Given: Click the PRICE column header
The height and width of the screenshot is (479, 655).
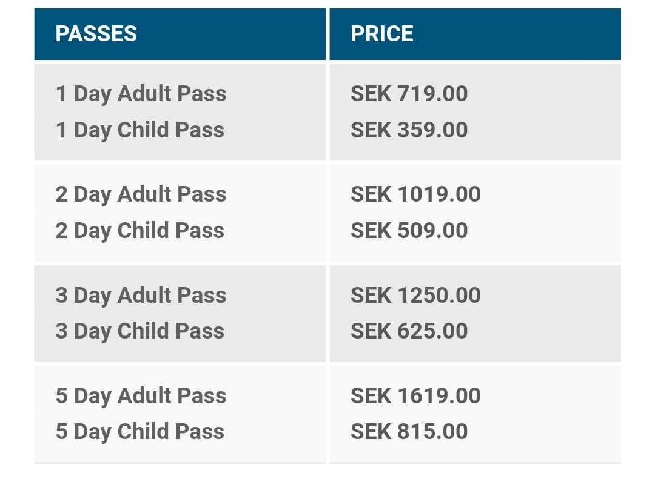Looking at the screenshot, I should click(382, 34).
